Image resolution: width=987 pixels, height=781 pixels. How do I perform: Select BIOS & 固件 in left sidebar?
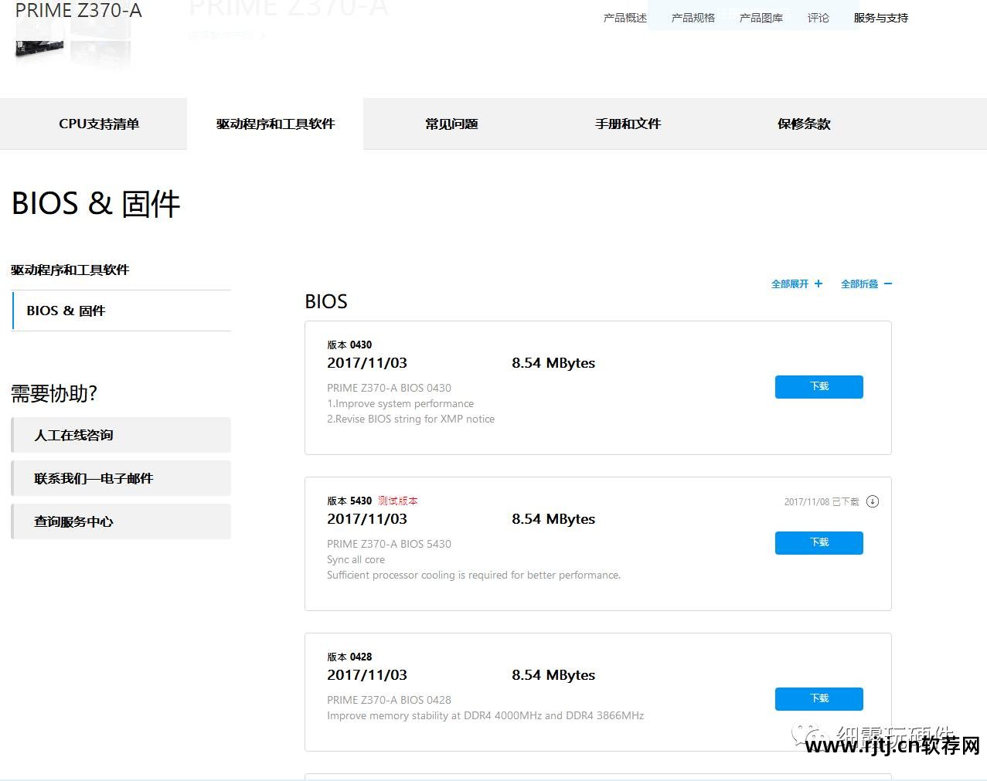(x=66, y=311)
